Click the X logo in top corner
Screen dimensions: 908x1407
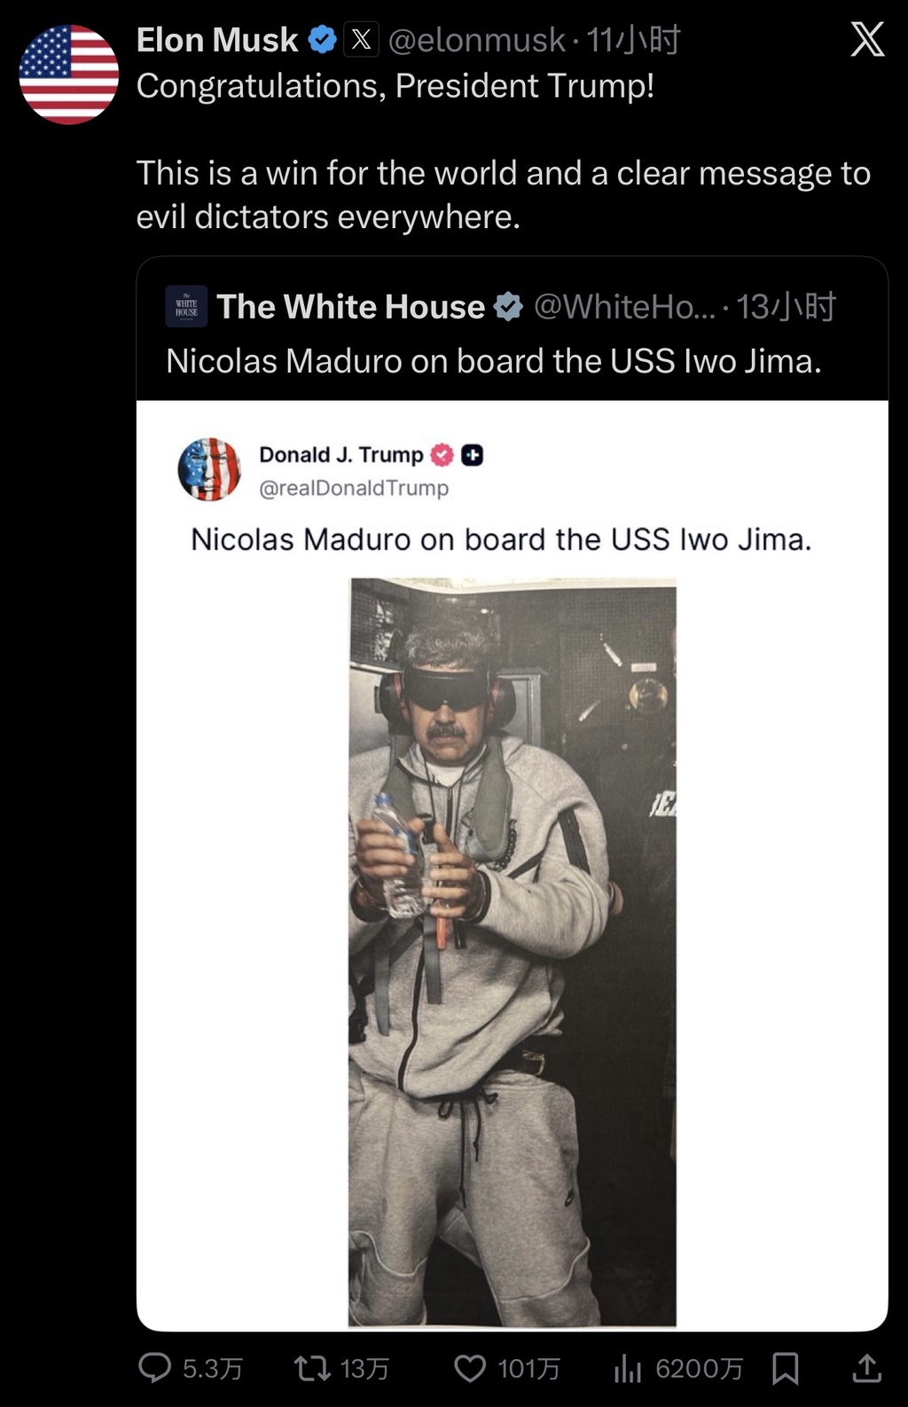867,40
